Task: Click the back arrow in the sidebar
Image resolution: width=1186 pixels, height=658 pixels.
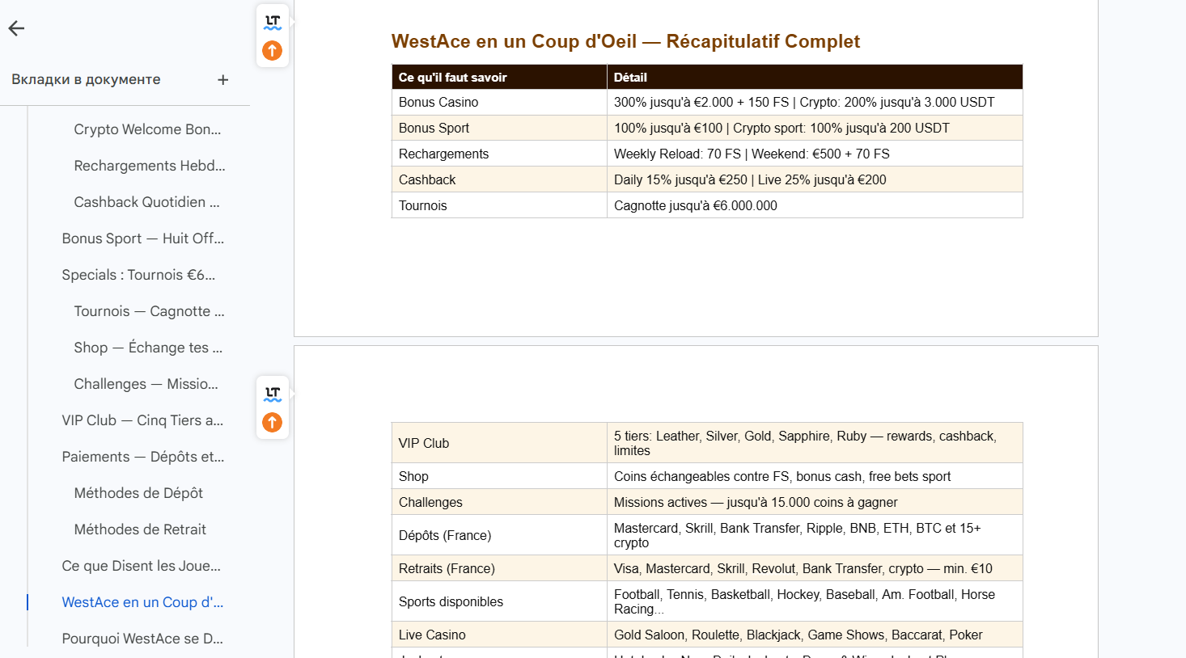Action: click(x=16, y=28)
